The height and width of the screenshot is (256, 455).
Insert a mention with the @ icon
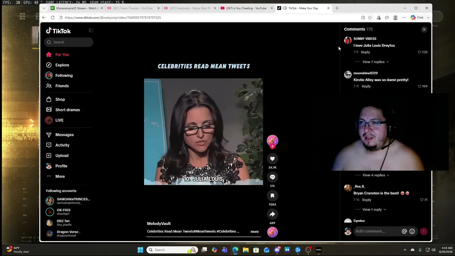404,231
